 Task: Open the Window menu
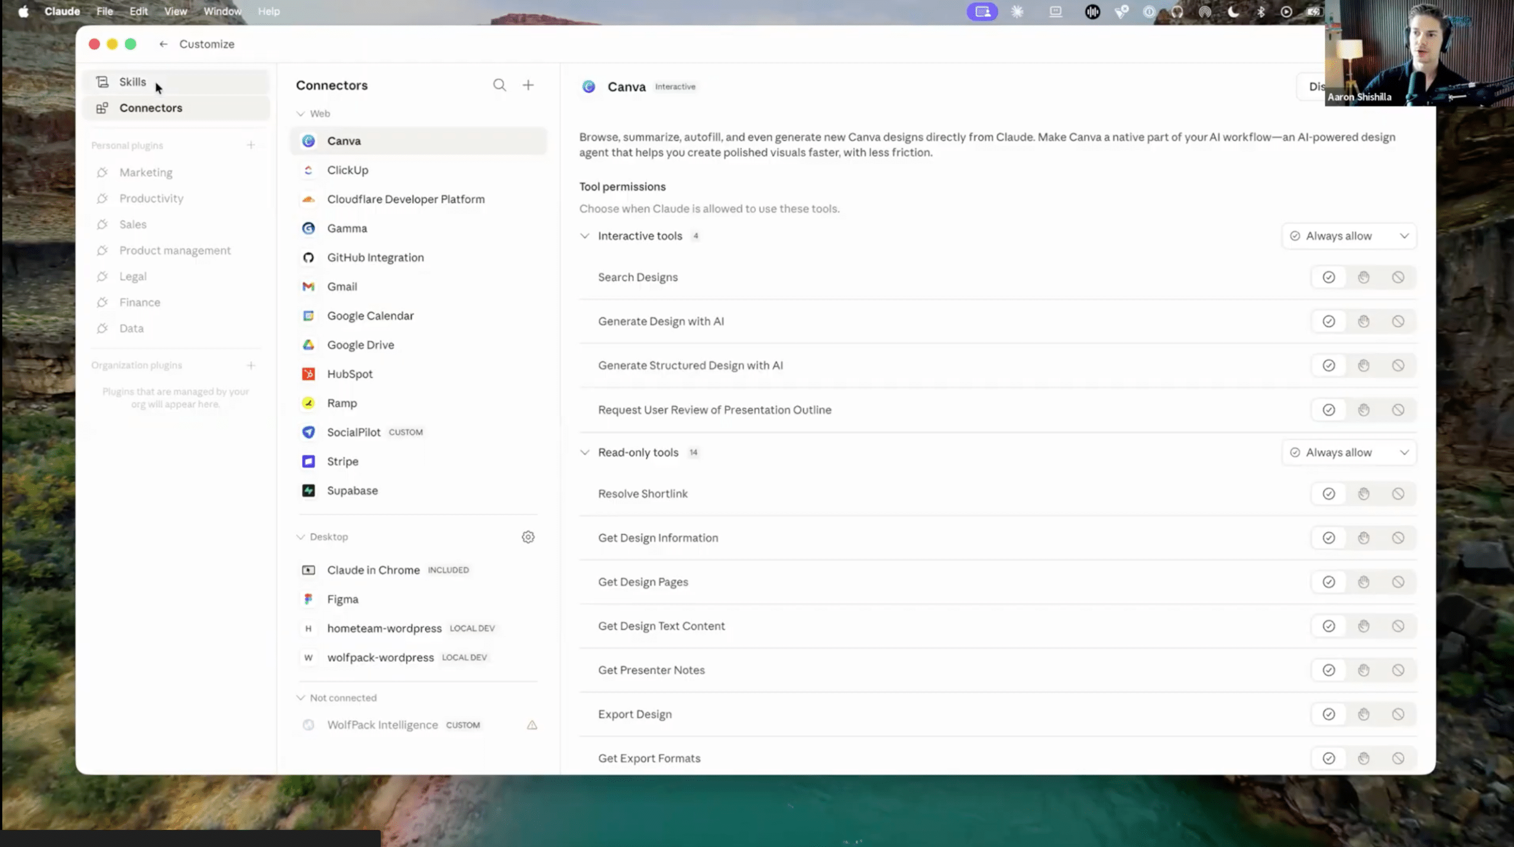pos(222,11)
